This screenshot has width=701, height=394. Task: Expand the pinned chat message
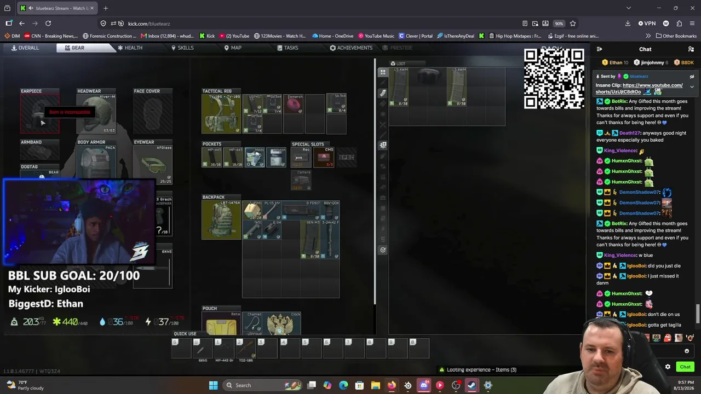[692, 87]
